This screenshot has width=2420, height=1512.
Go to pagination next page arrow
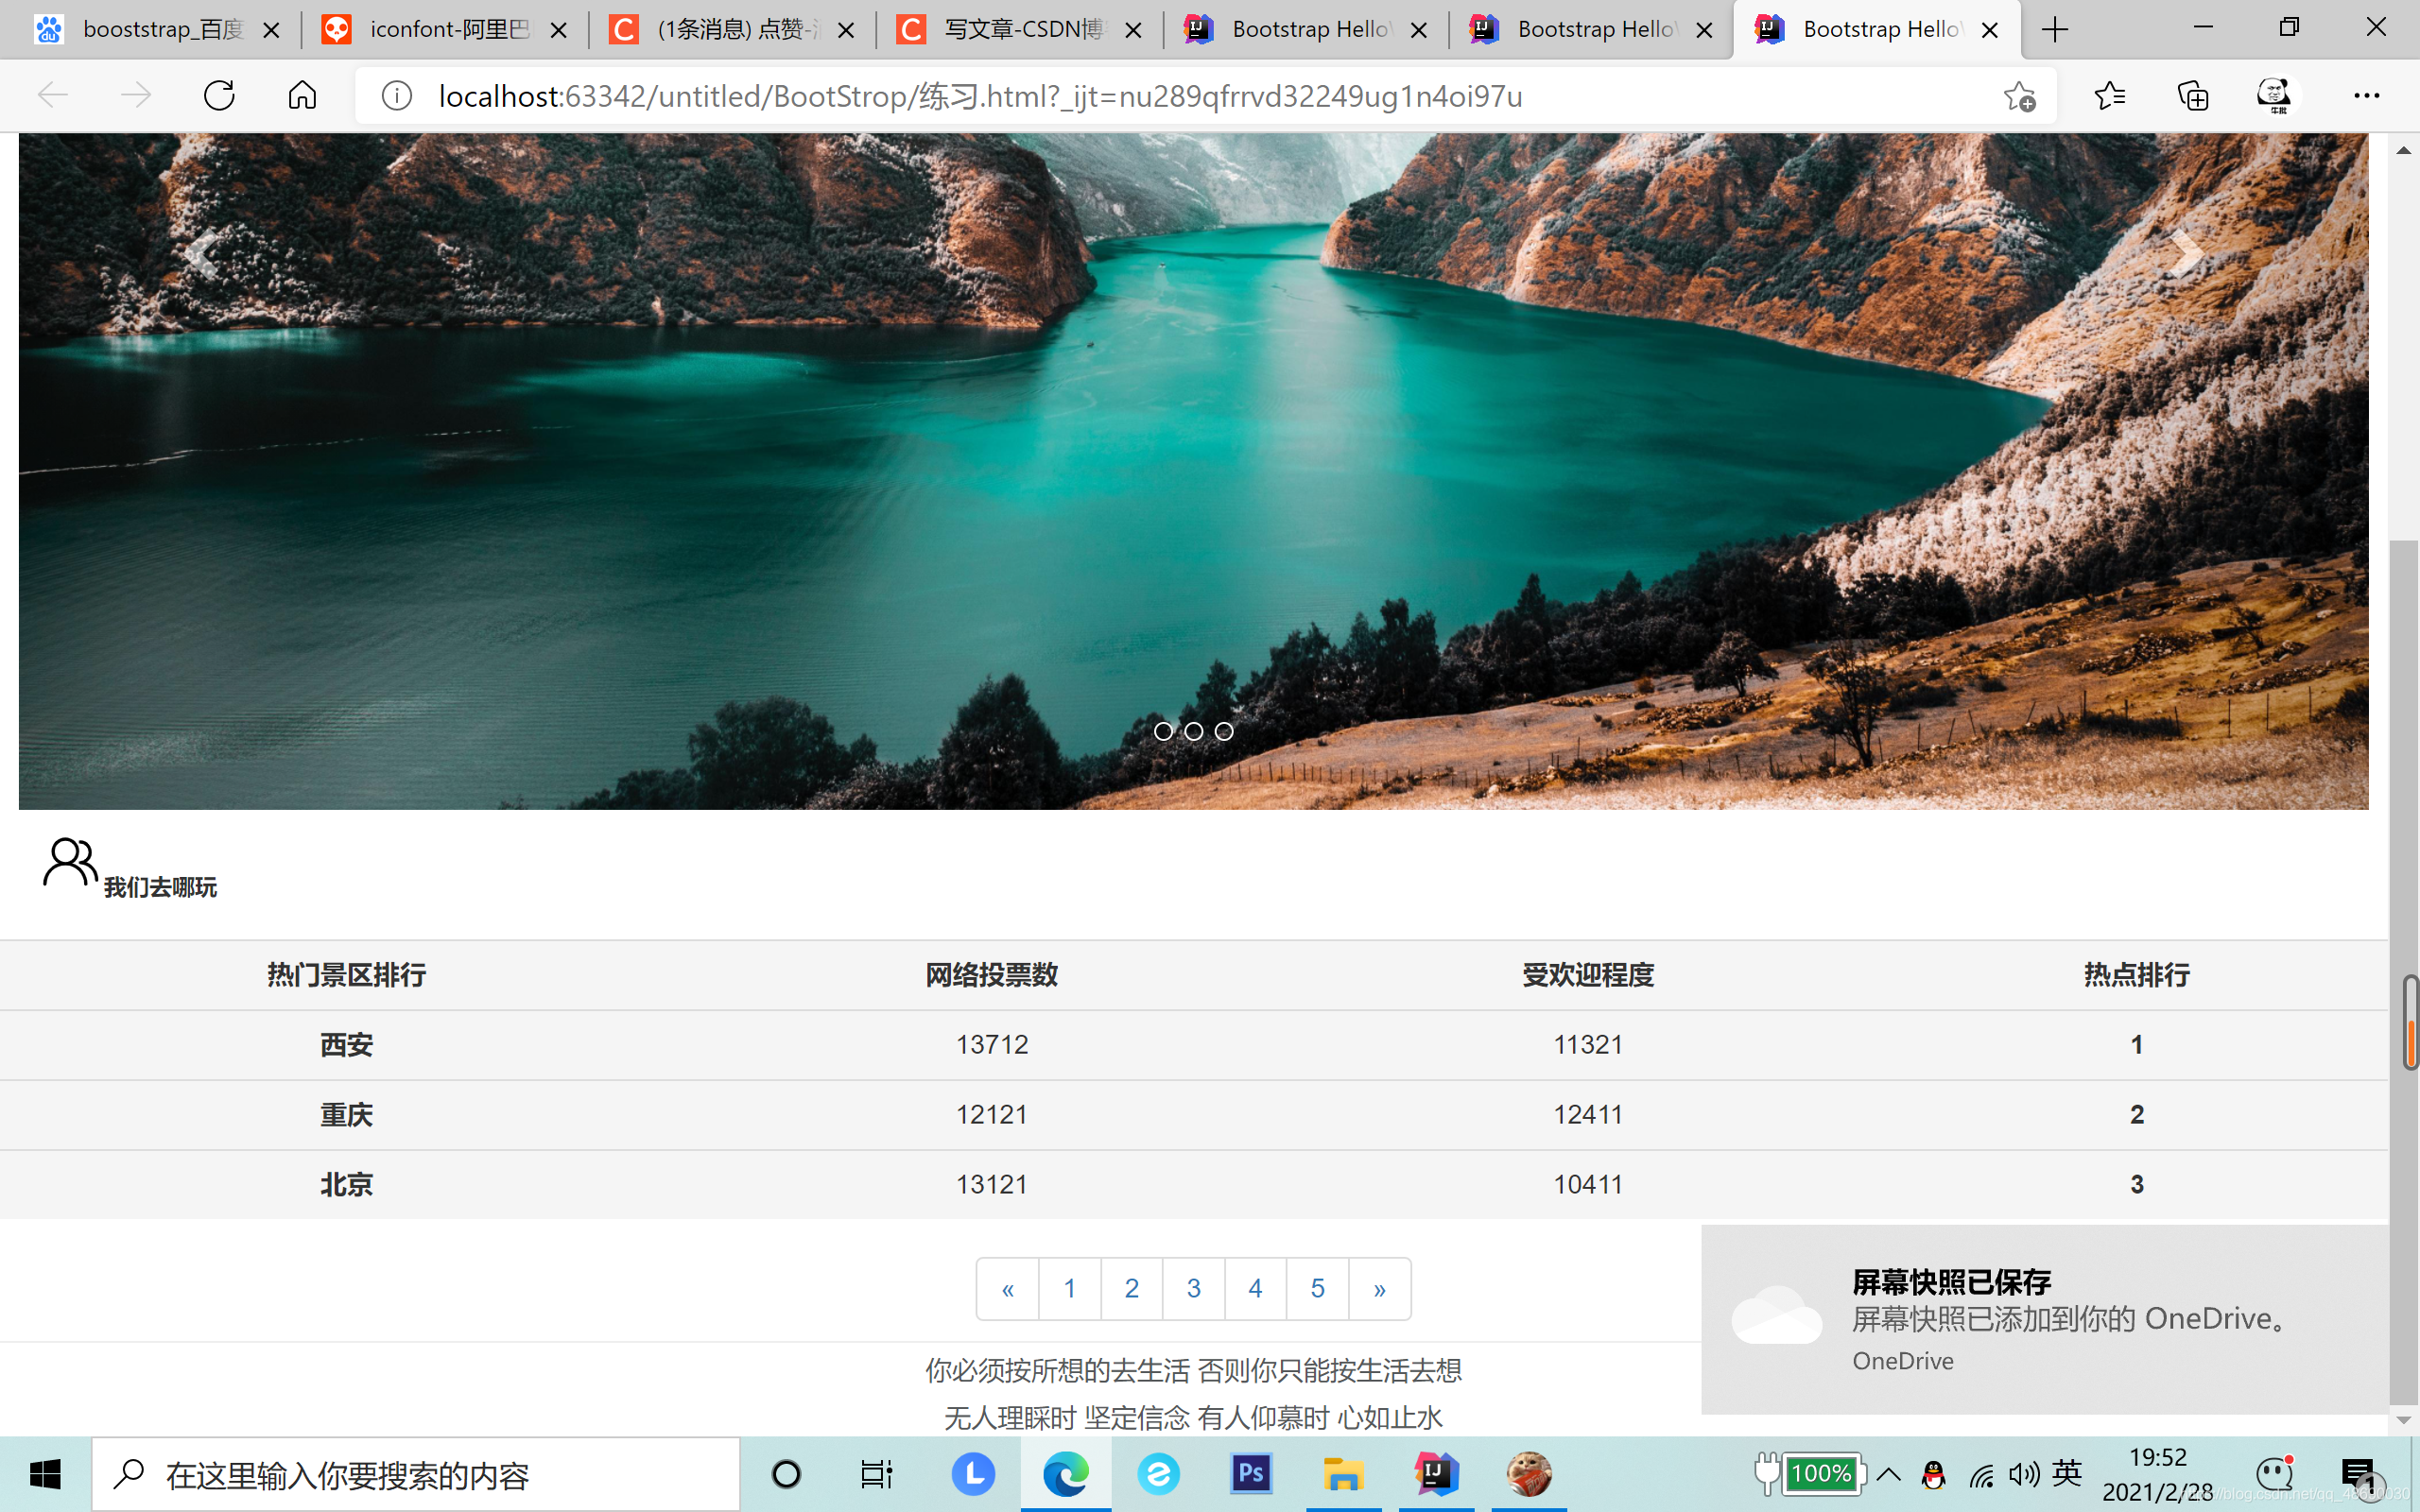1379,1289
